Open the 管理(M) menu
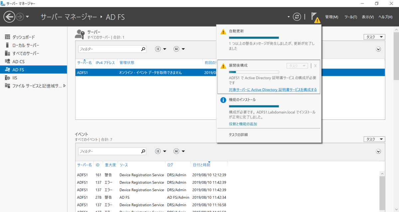Screen dimensions: 399x212 pos(332,17)
